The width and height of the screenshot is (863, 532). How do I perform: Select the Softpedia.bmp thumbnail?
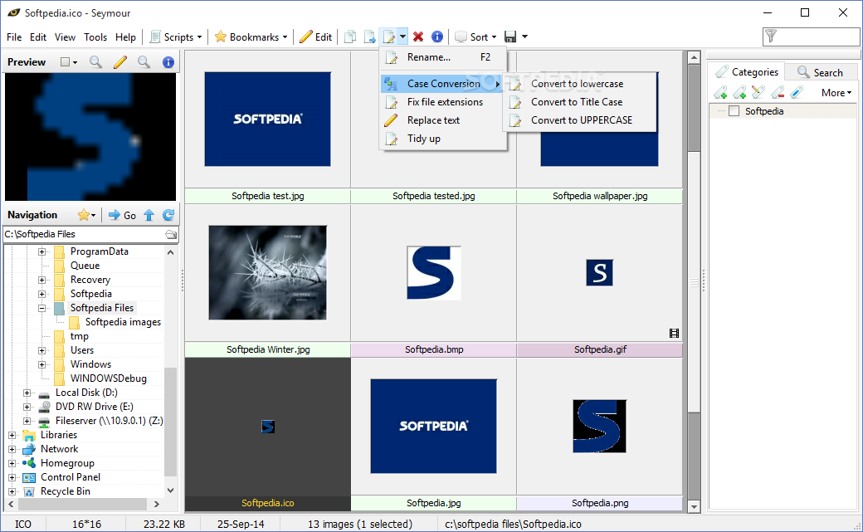tap(434, 273)
